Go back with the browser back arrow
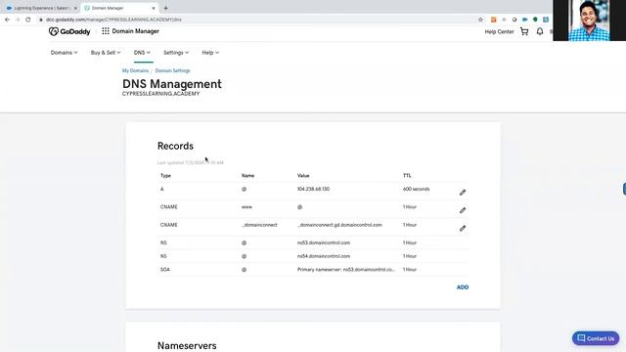The height and width of the screenshot is (352, 626). [7, 20]
